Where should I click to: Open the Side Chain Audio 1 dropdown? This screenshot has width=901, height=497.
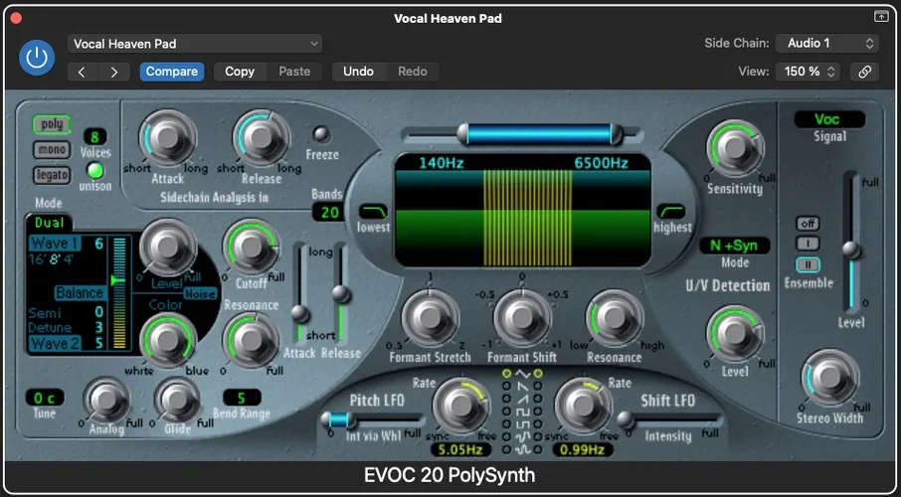(x=828, y=44)
